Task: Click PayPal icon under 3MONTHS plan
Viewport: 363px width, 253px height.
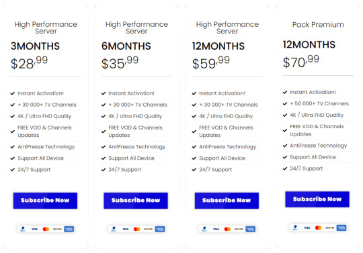Action: (x=23, y=229)
